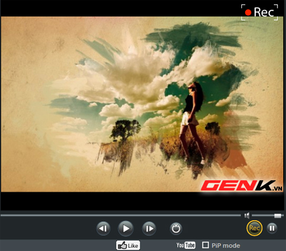The width and height of the screenshot is (286, 251).
Task: Open the YouTube logo button
Action: 186,245
